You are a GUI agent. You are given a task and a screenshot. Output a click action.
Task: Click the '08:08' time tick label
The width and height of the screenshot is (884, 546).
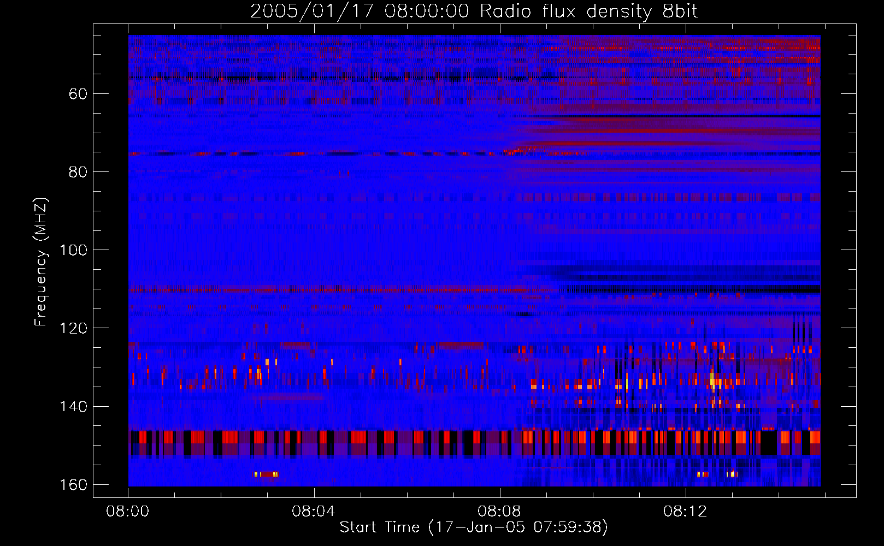[x=499, y=511]
